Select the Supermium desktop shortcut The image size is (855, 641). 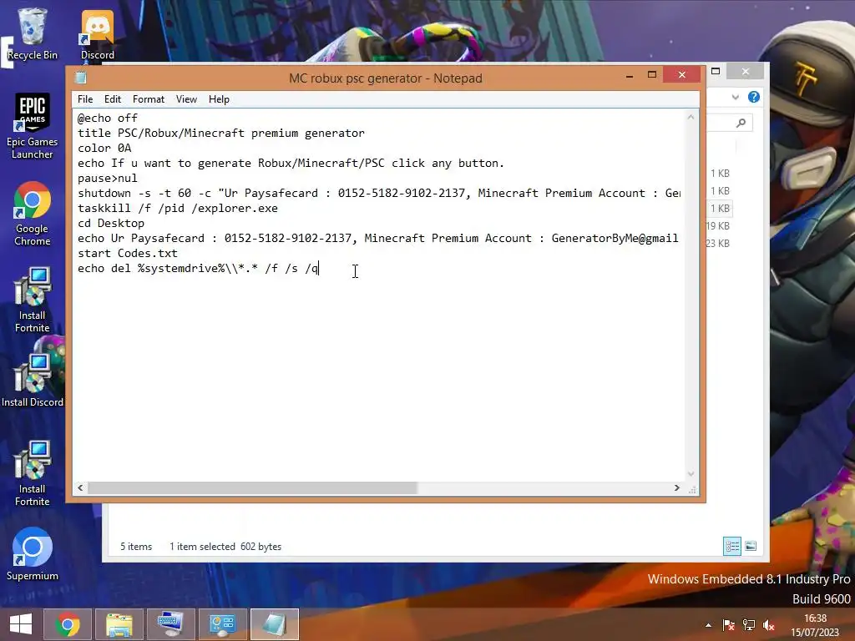point(33,554)
